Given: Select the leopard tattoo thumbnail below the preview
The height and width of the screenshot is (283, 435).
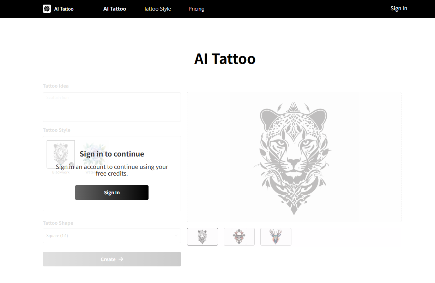Looking at the screenshot, I should click(203, 237).
